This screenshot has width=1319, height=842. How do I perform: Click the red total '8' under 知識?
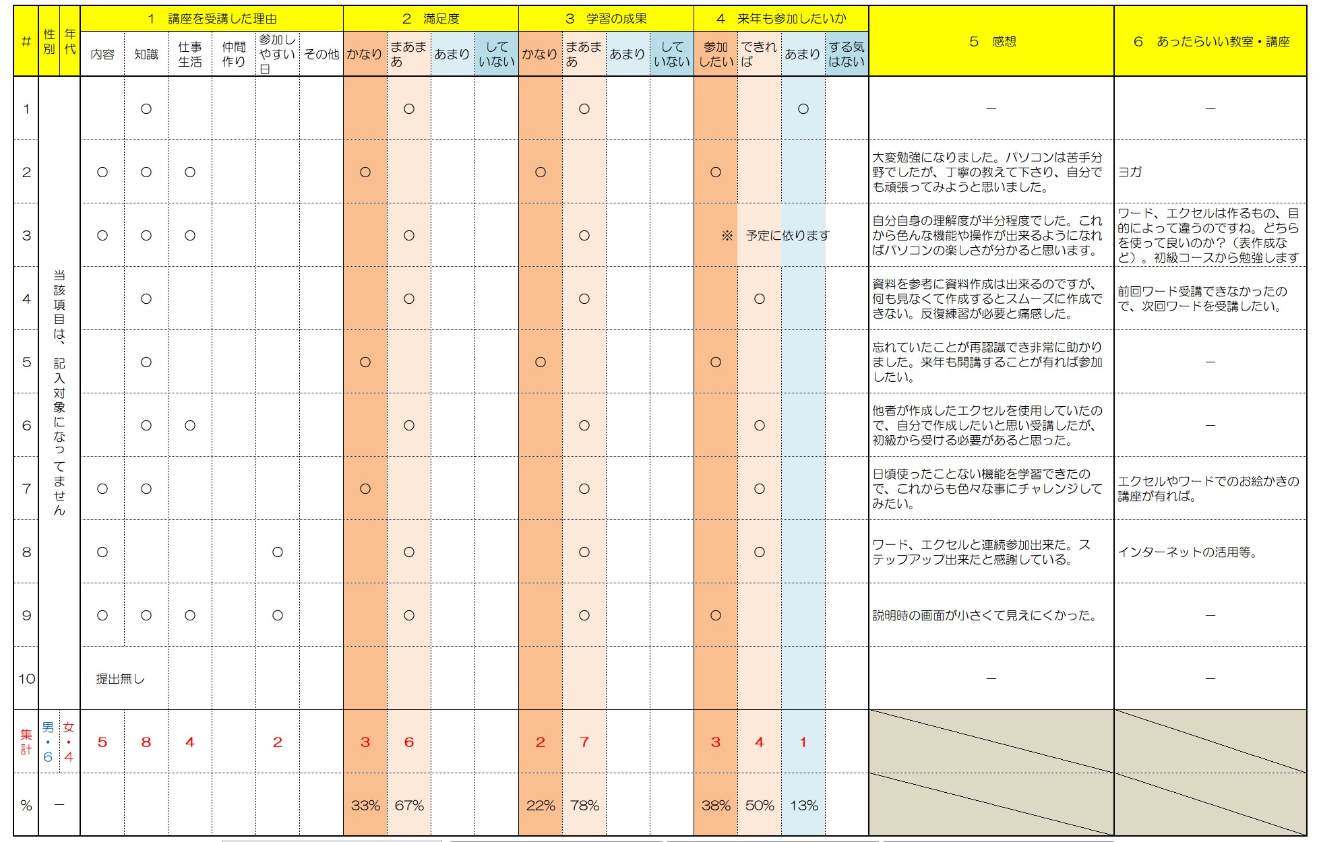(146, 742)
